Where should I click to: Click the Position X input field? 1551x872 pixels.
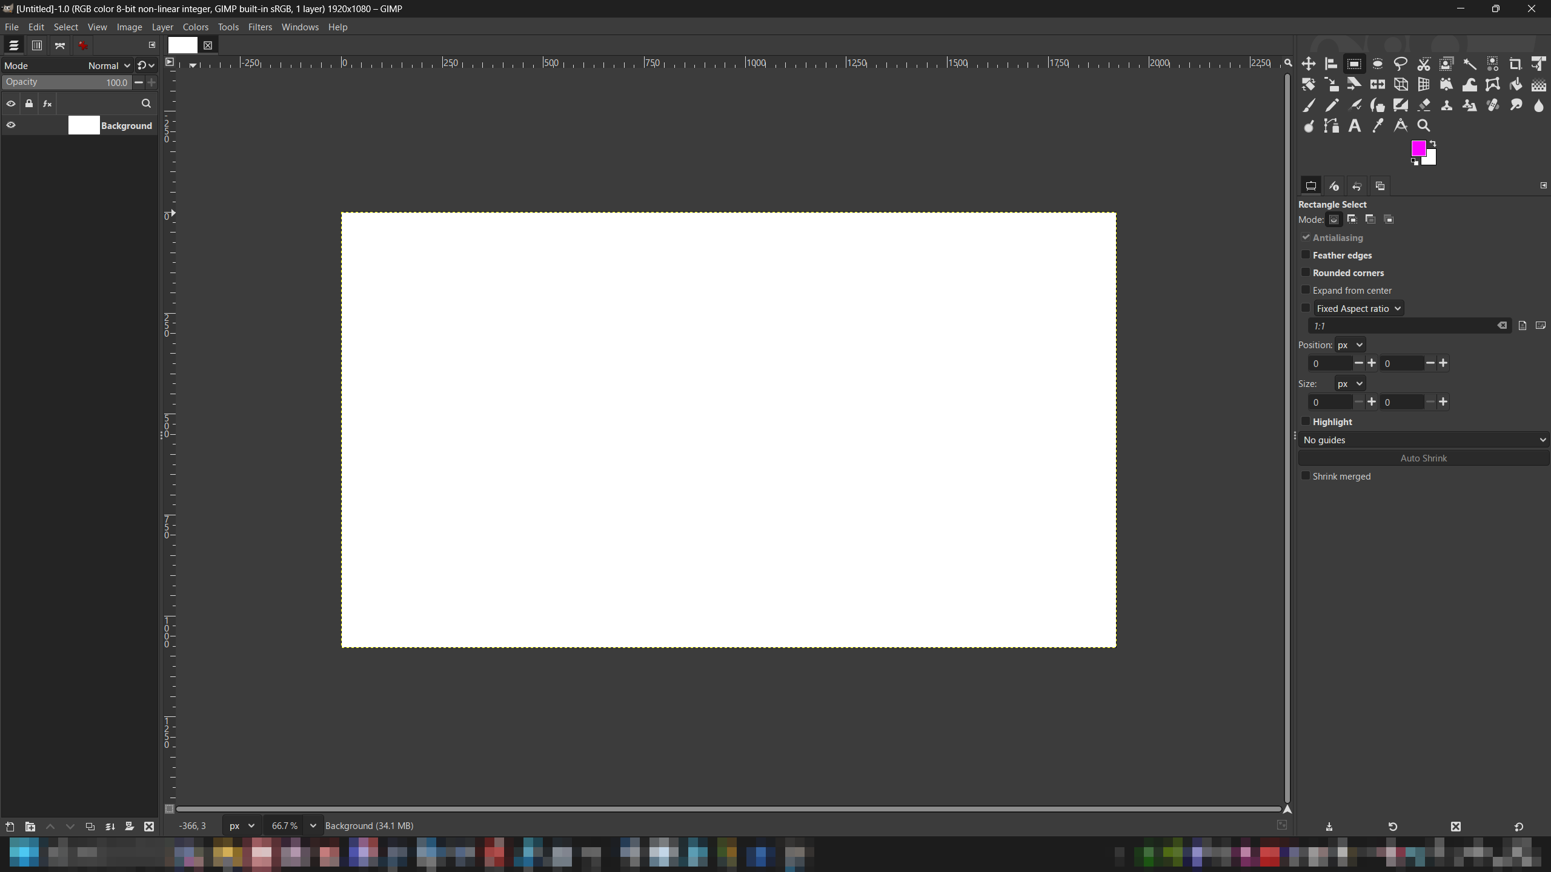pos(1329,363)
